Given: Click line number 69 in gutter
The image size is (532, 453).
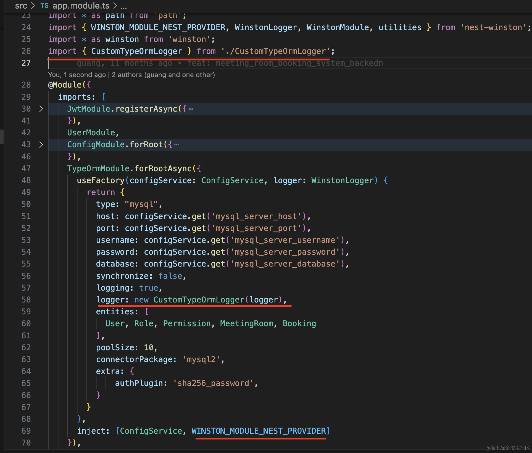Looking at the screenshot, I should click(26, 431).
